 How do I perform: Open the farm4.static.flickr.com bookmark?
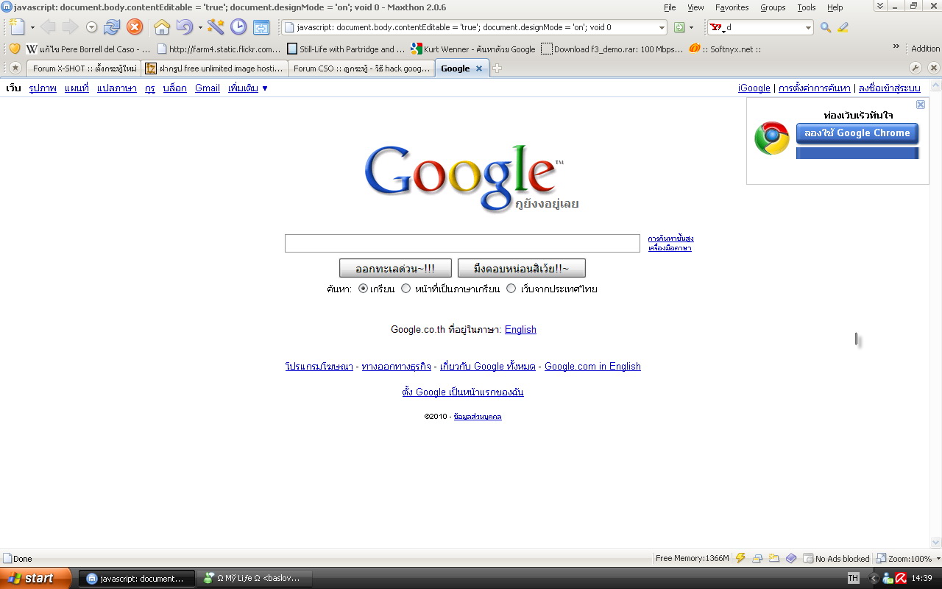click(x=219, y=49)
